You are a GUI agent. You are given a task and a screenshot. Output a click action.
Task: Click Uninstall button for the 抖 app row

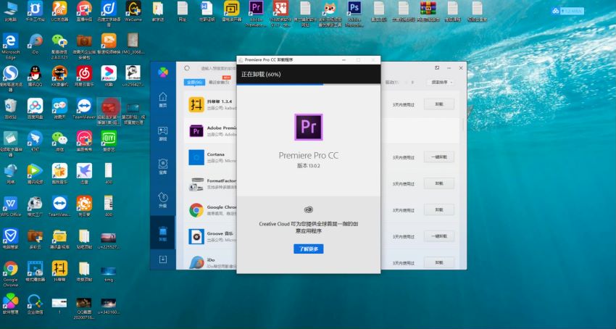pyautogui.click(x=439, y=104)
